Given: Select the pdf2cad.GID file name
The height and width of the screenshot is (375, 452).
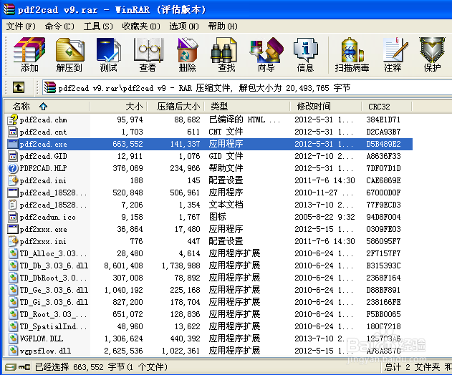Looking at the screenshot, I should point(43,156).
